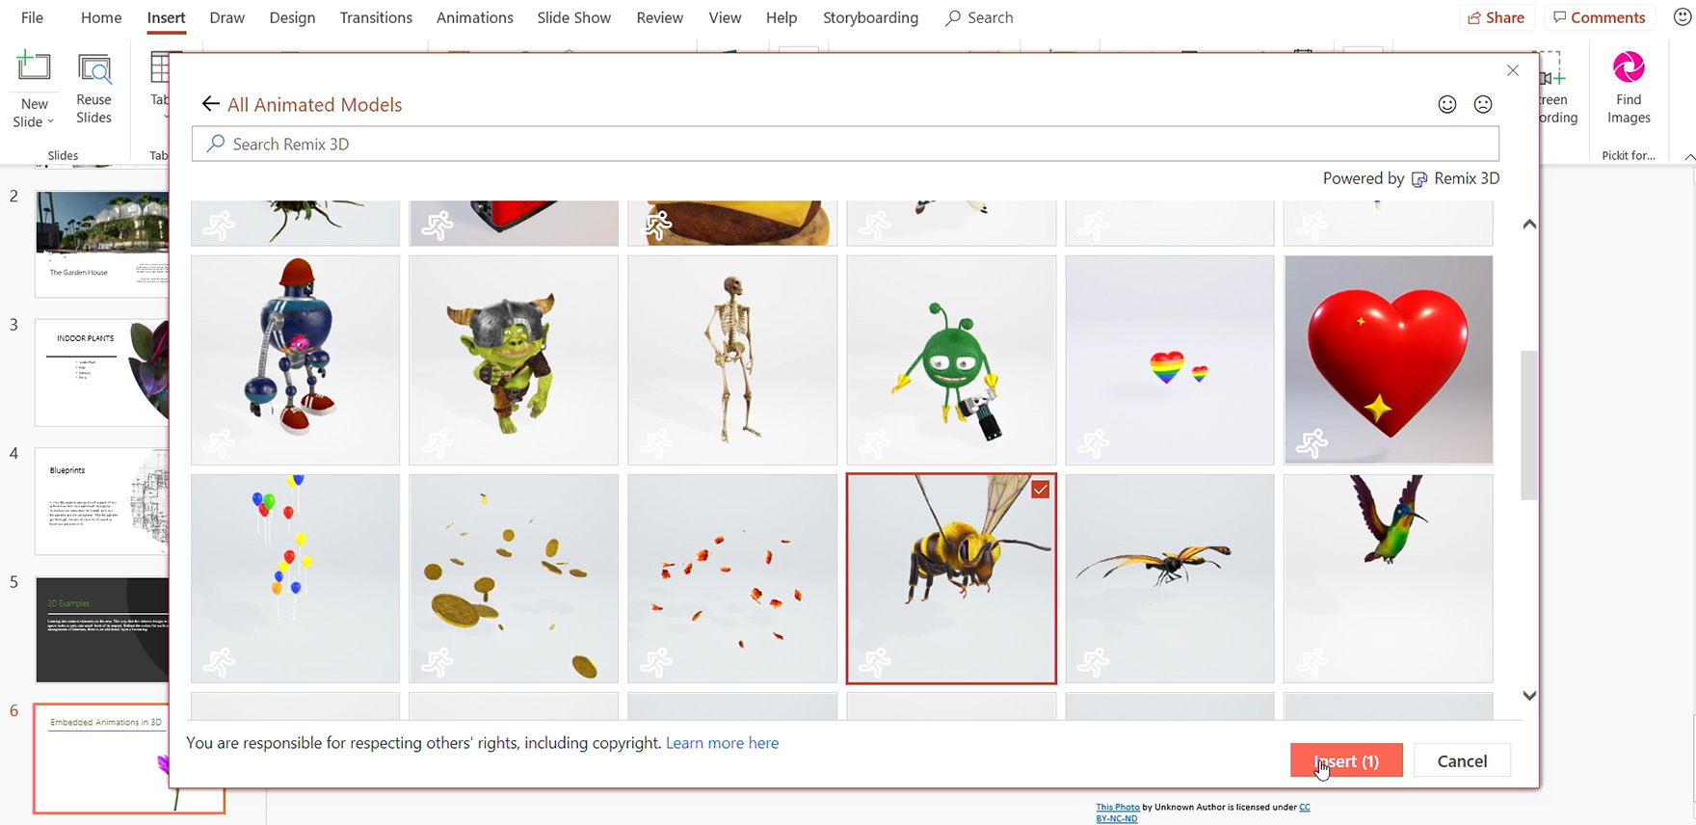The height and width of the screenshot is (825, 1696).
Task: Click the red heart's running-figure animation icon
Action: click(x=1312, y=444)
